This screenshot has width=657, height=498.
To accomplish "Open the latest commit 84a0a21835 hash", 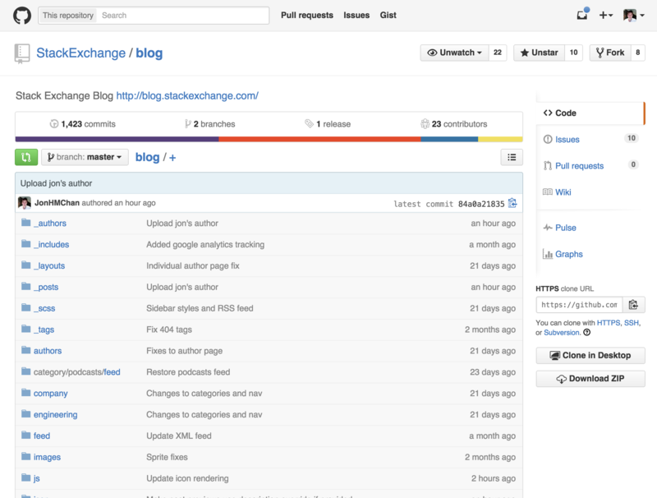I will pyautogui.click(x=481, y=204).
